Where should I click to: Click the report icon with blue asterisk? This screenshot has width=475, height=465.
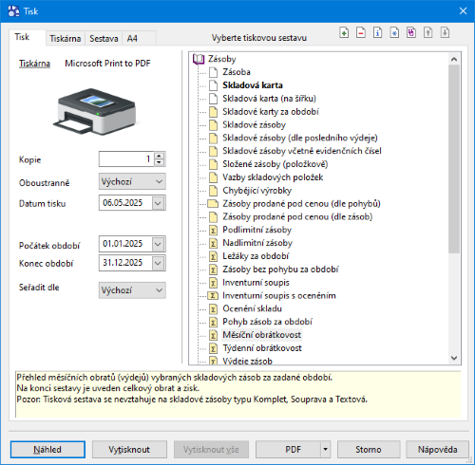tap(394, 32)
